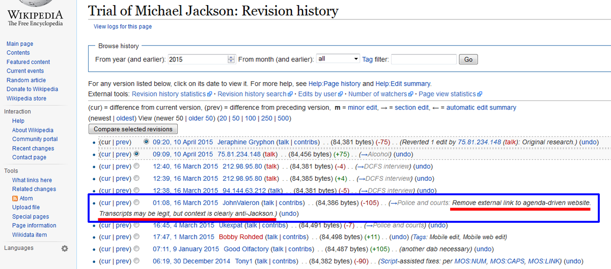The height and width of the screenshot is (269, 611).
Task: Open Bobby Rohded user page
Action: click(x=241, y=237)
